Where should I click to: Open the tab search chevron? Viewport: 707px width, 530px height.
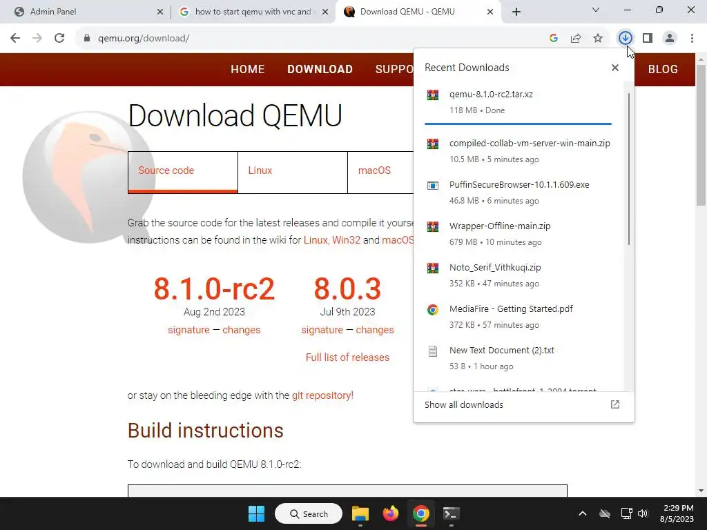pos(596,10)
